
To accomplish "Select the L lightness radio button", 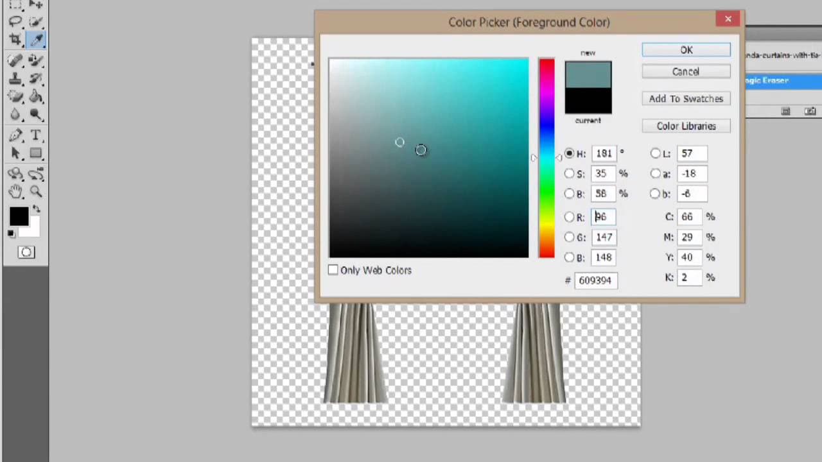I will click(655, 154).
